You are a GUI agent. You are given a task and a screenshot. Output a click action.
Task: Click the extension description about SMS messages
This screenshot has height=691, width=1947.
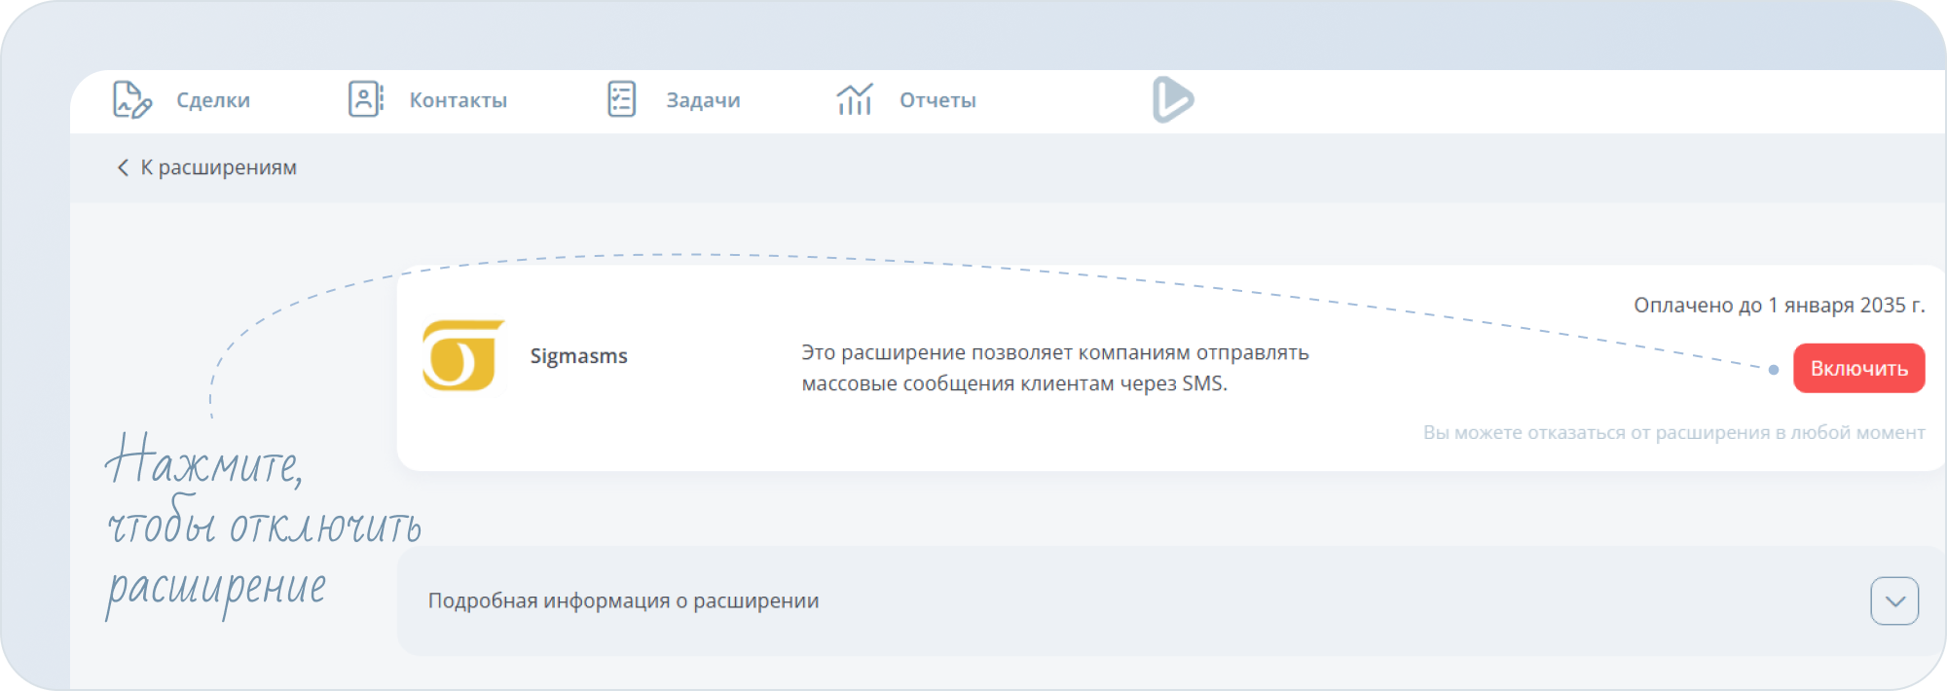pos(1054,368)
